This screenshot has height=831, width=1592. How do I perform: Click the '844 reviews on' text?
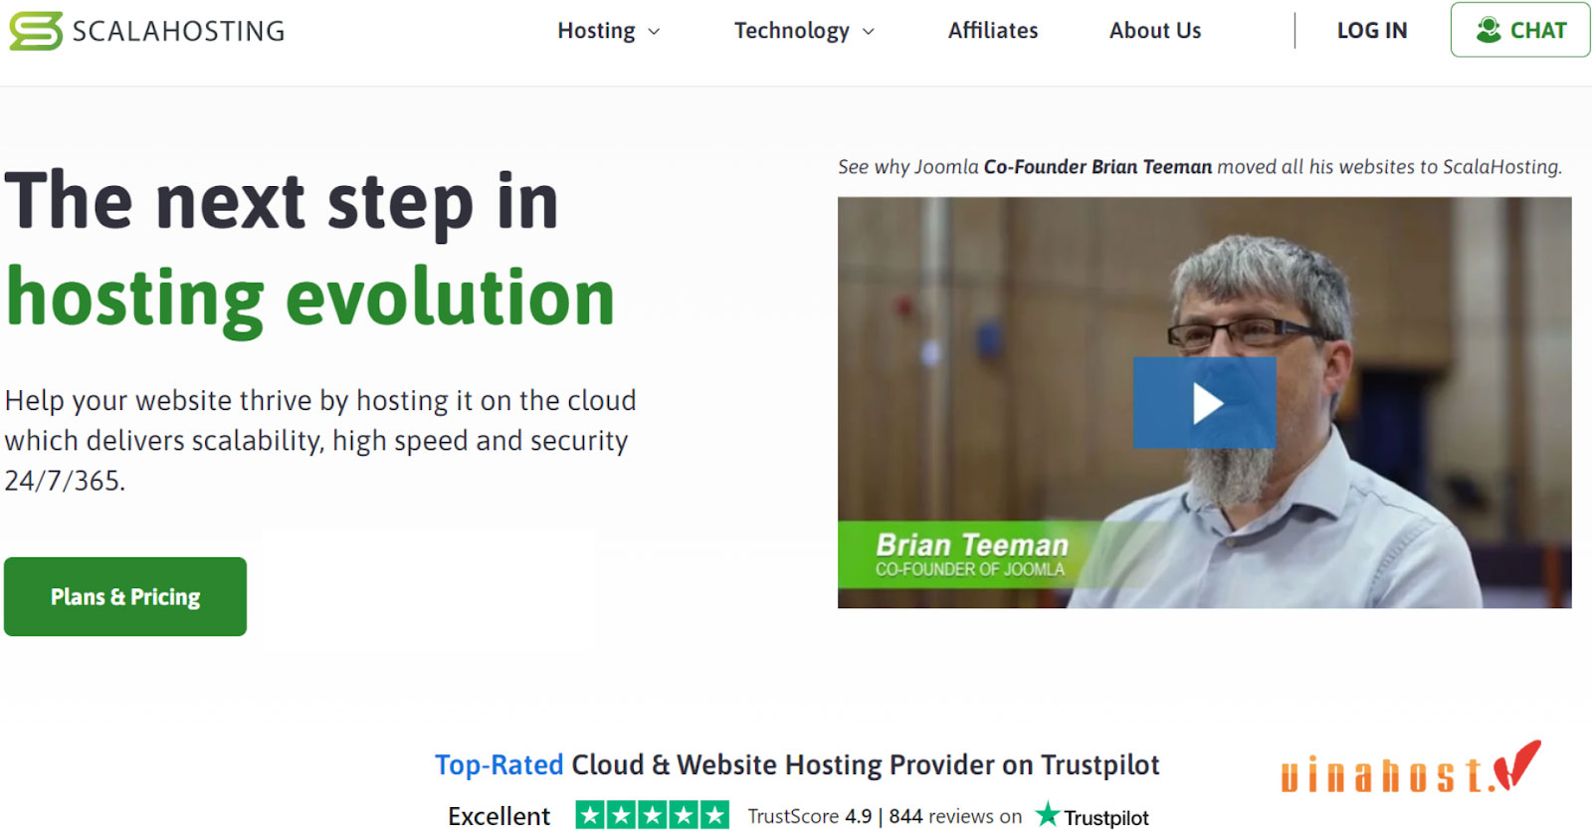955,816
